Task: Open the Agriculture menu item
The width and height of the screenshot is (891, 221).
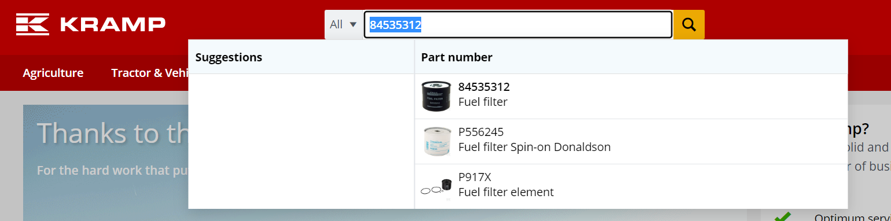Action: [x=53, y=73]
